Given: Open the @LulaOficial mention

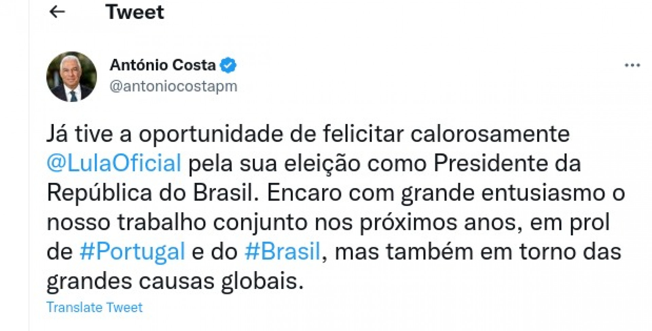Looking at the screenshot, I should pos(114,163).
